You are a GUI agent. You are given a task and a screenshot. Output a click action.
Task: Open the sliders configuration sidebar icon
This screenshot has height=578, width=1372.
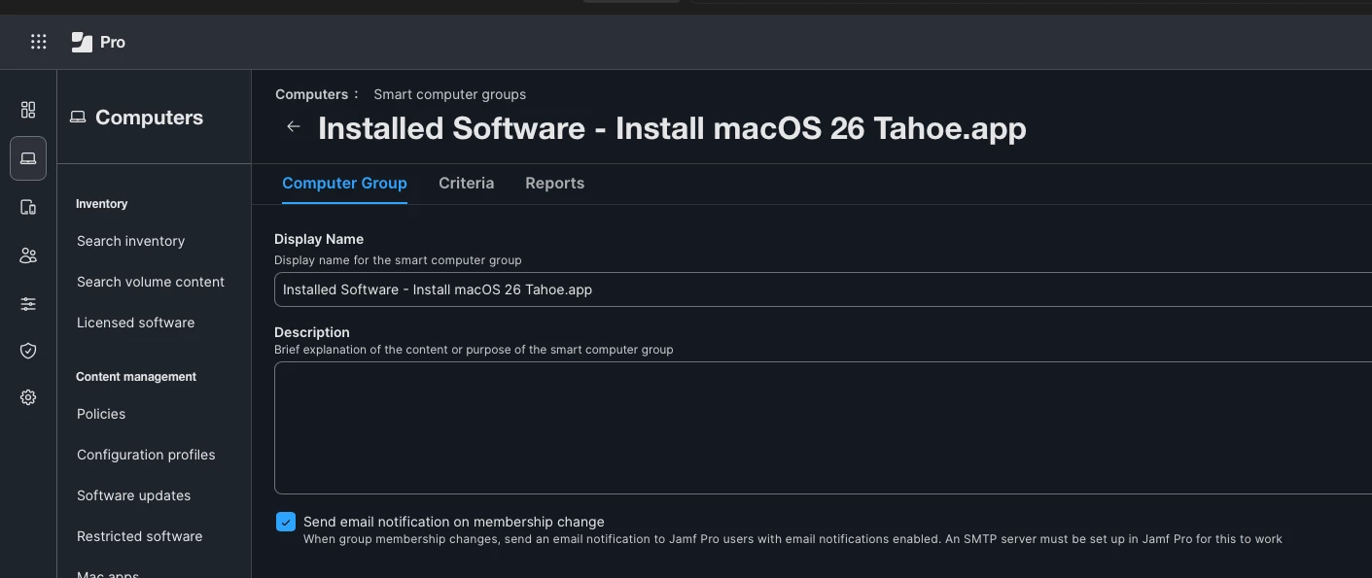[28, 304]
